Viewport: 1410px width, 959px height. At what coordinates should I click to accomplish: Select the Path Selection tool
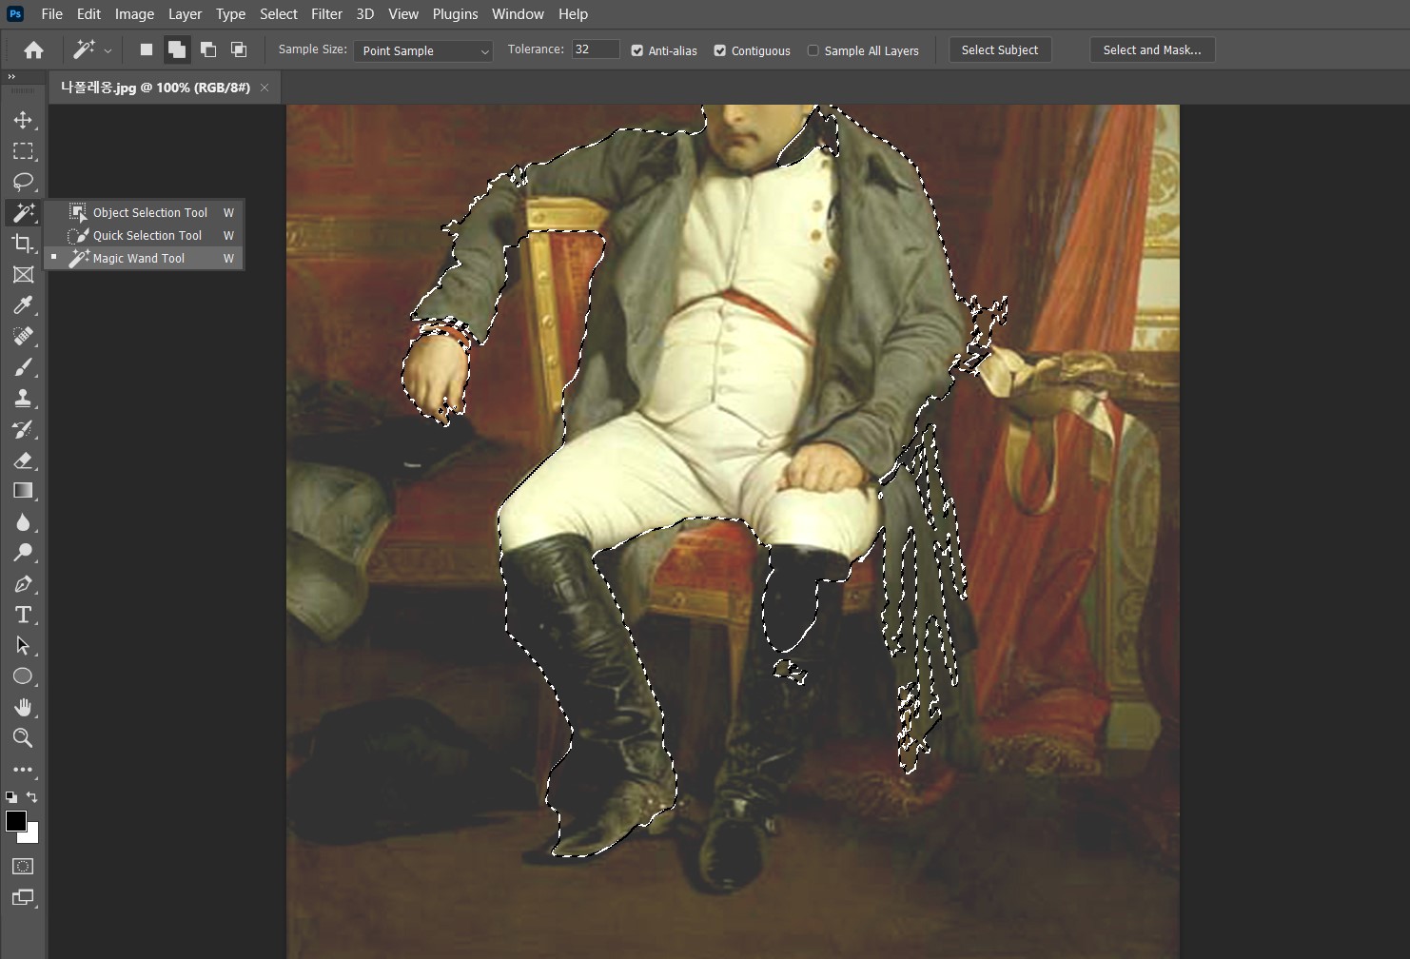pos(23,645)
